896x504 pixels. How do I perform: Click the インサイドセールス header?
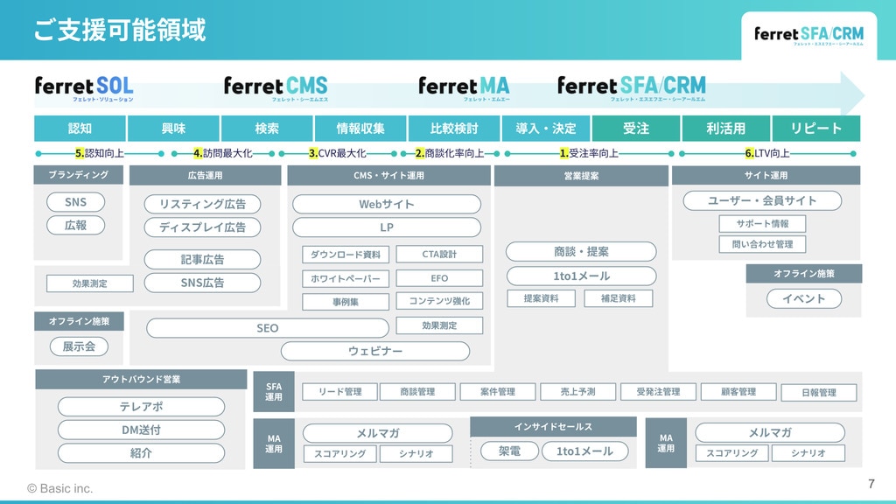[553, 427]
